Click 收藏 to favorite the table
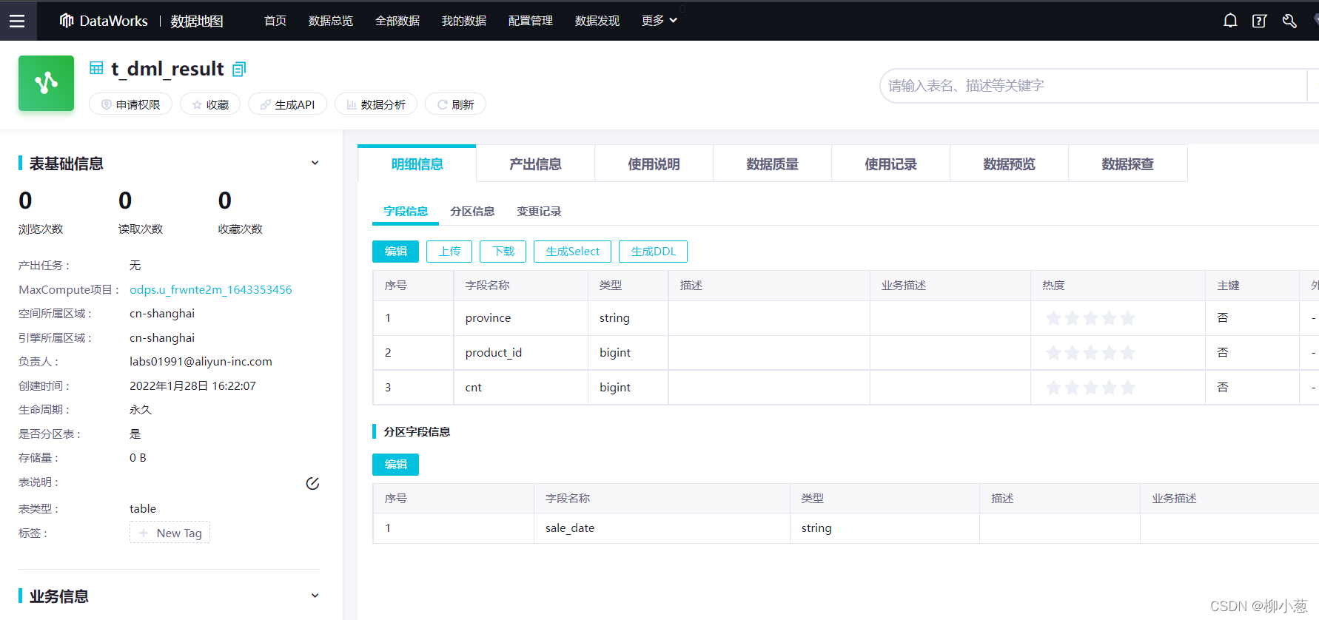This screenshot has width=1319, height=620. point(210,104)
